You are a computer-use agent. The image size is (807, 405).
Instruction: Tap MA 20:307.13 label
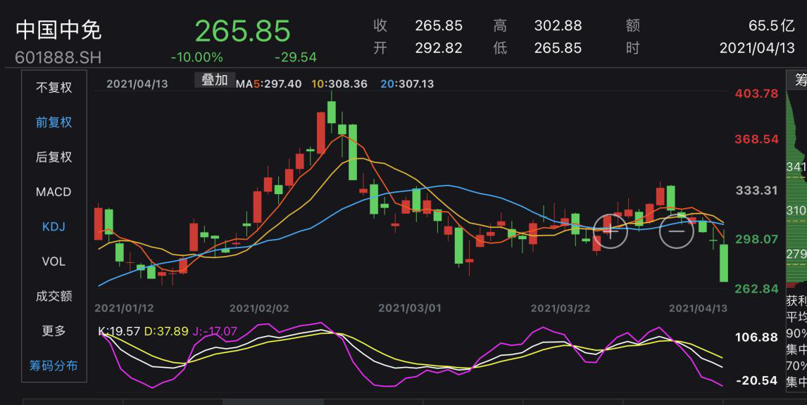[x=407, y=84]
